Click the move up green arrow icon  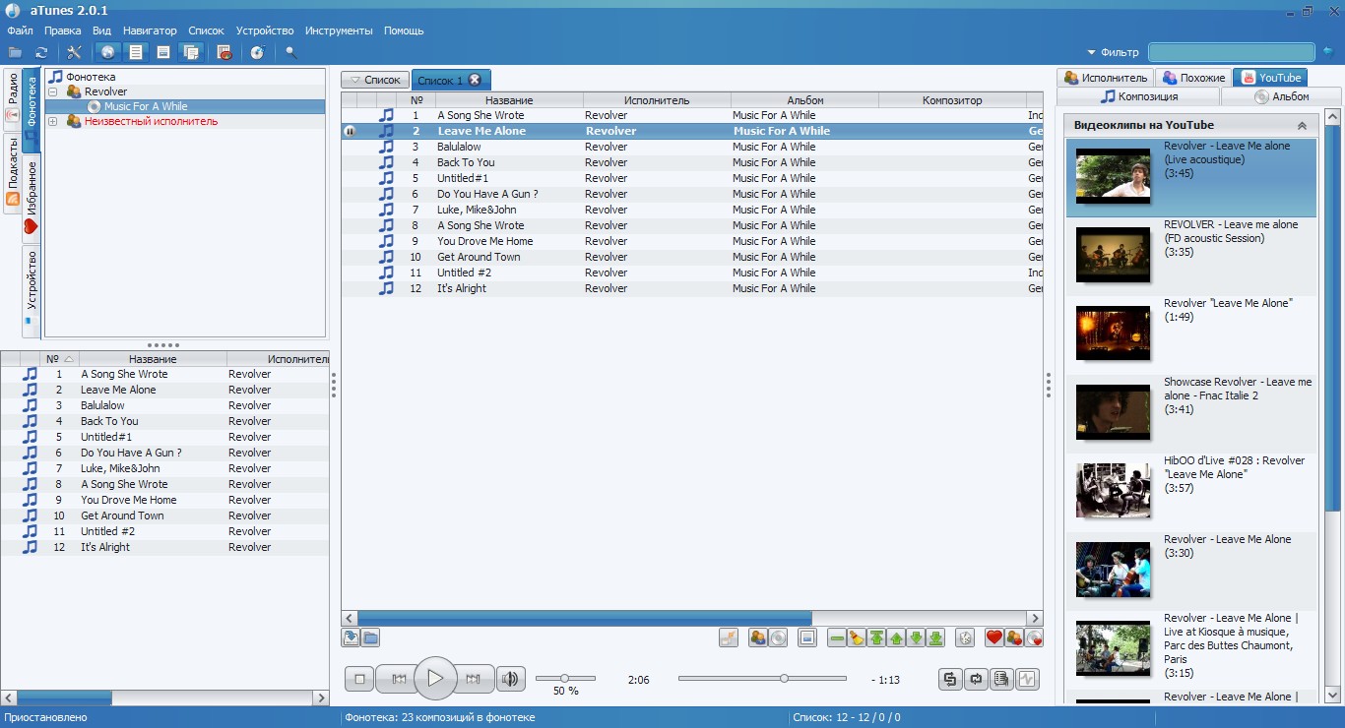(x=896, y=637)
